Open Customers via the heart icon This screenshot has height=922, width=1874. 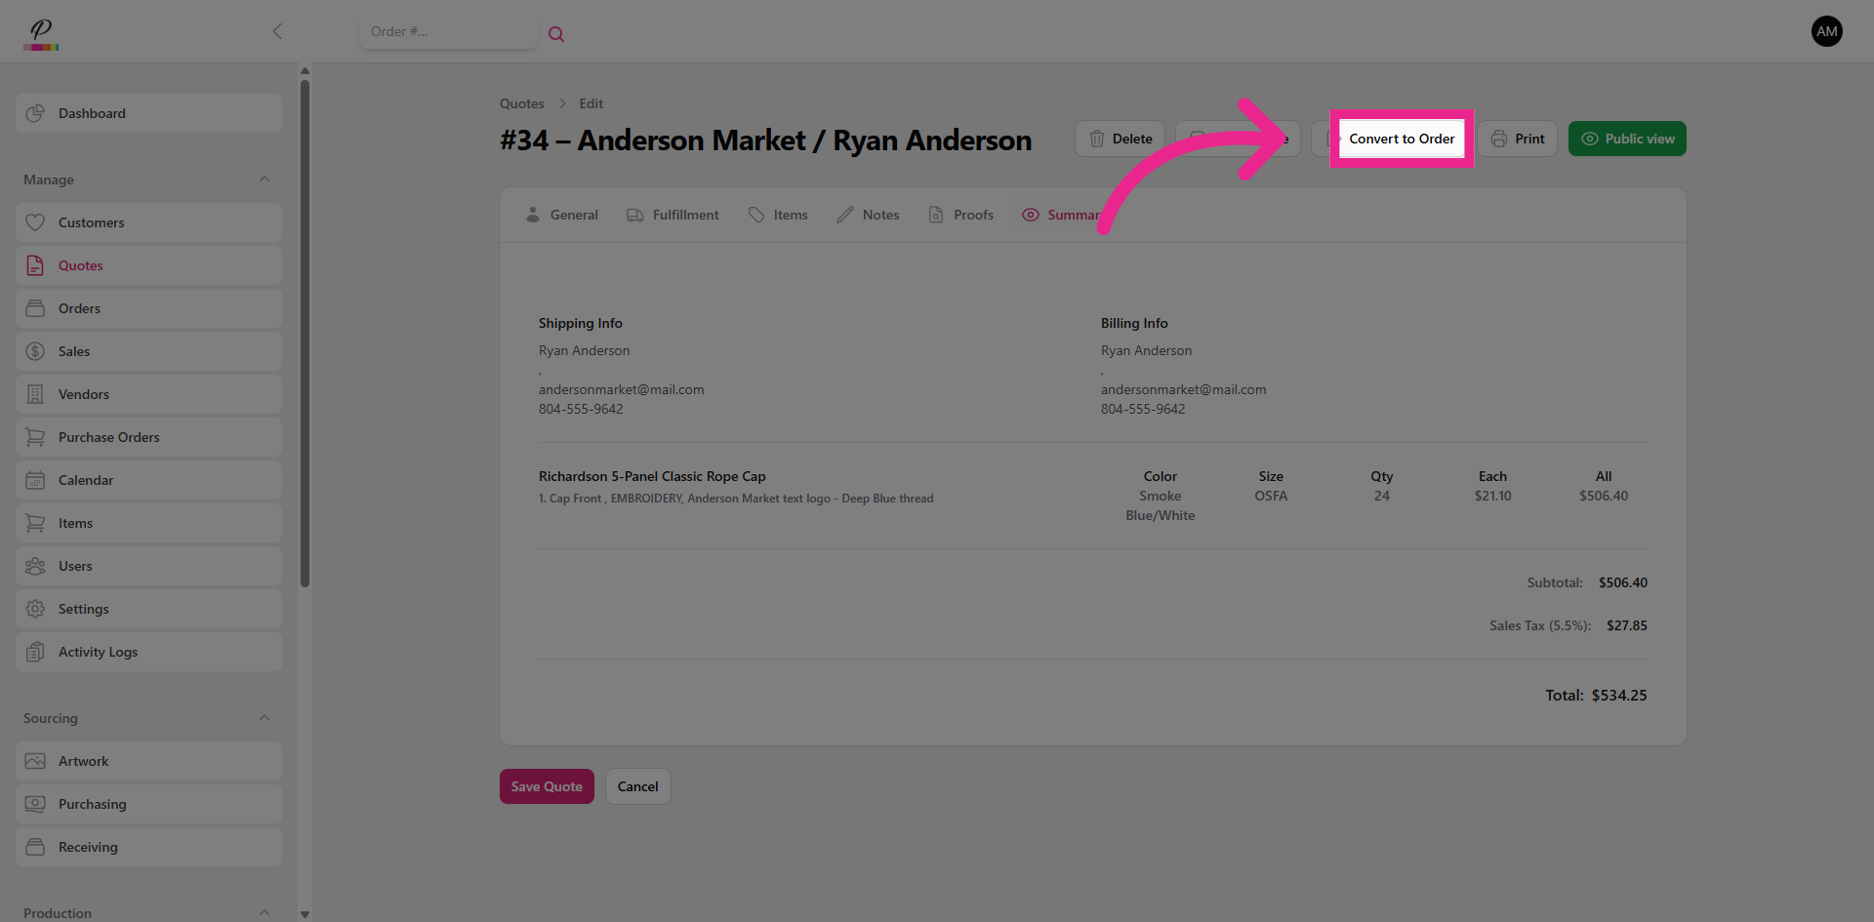[35, 222]
